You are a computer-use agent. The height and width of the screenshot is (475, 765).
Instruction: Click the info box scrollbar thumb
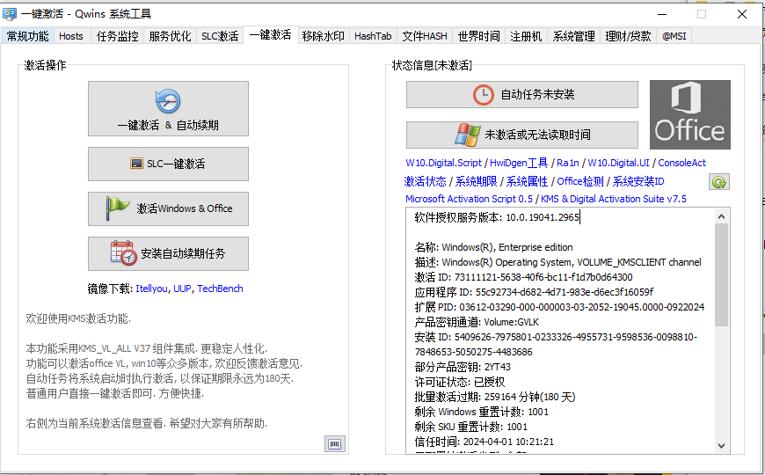point(722,274)
